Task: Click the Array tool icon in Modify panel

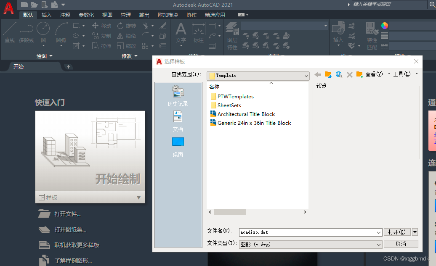Action: pos(145,46)
